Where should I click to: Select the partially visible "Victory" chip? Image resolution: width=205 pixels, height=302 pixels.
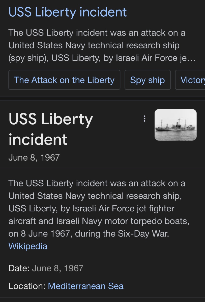click(x=192, y=80)
